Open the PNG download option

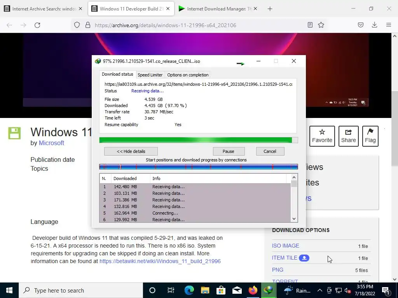(278, 270)
